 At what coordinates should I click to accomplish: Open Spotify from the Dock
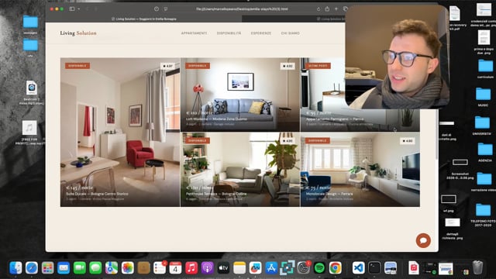pyautogui.click(x=319, y=268)
